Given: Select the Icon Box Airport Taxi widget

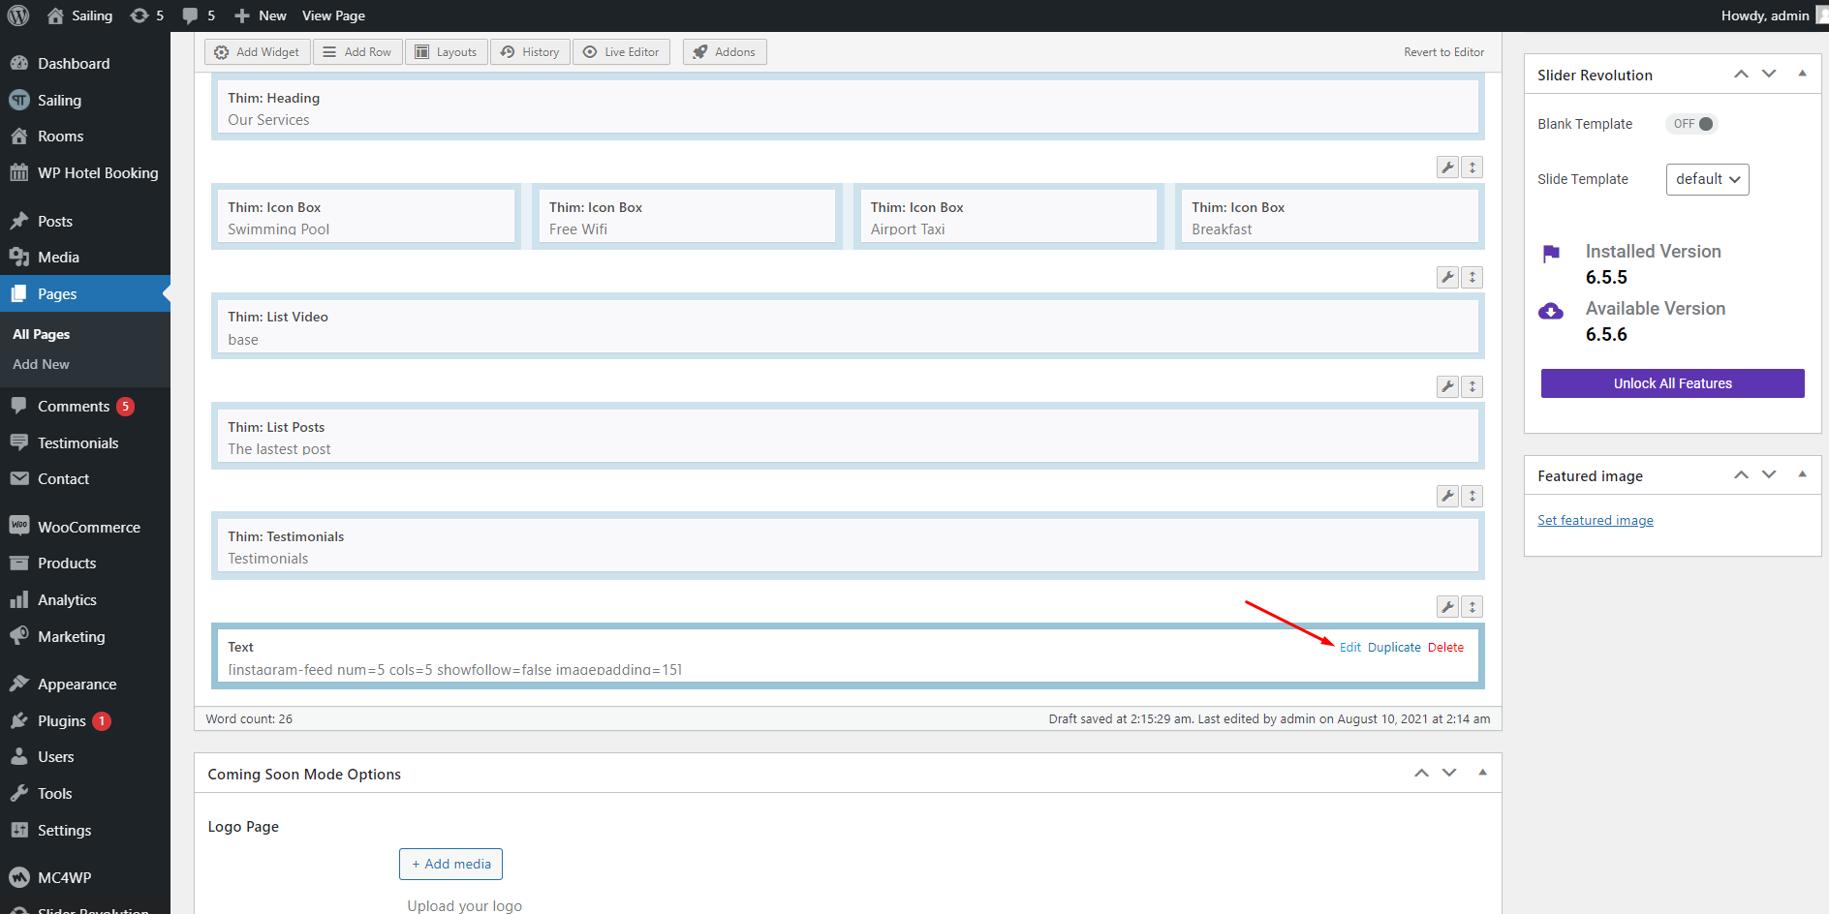Looking at the screenshot, I should pos(1008,217).
